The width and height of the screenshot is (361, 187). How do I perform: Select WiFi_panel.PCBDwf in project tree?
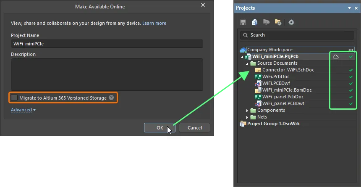tap(283, 103)
